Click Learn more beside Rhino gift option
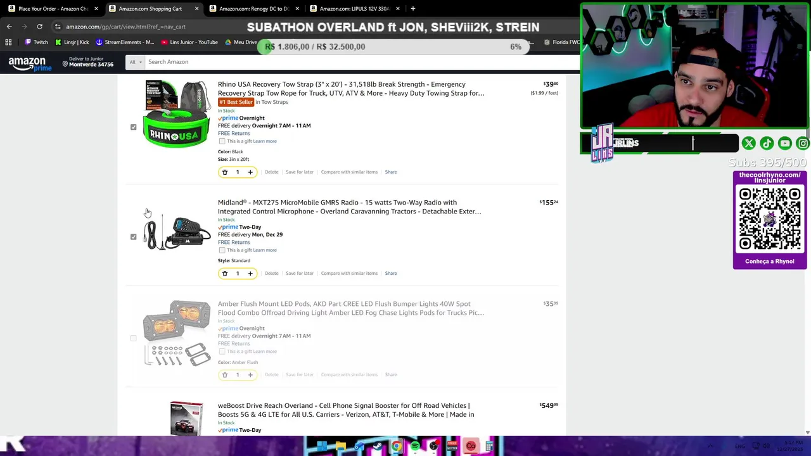The image size is (811, 456). click(x=265, y=141)
